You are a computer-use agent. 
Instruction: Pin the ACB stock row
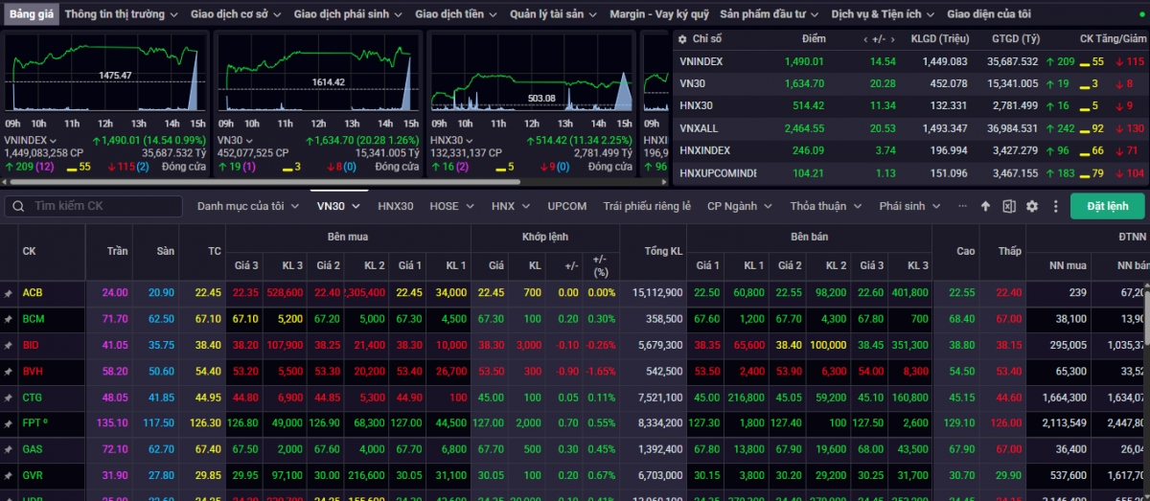(9, 293)
